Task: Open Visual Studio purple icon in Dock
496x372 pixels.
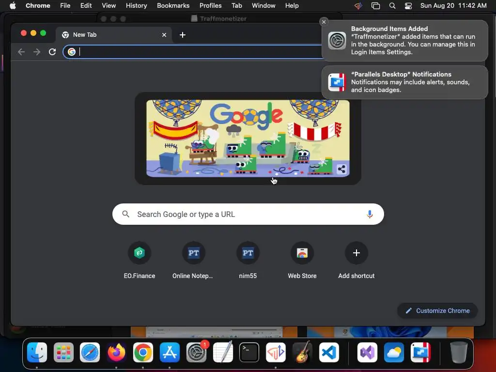Action: point(367,352)
